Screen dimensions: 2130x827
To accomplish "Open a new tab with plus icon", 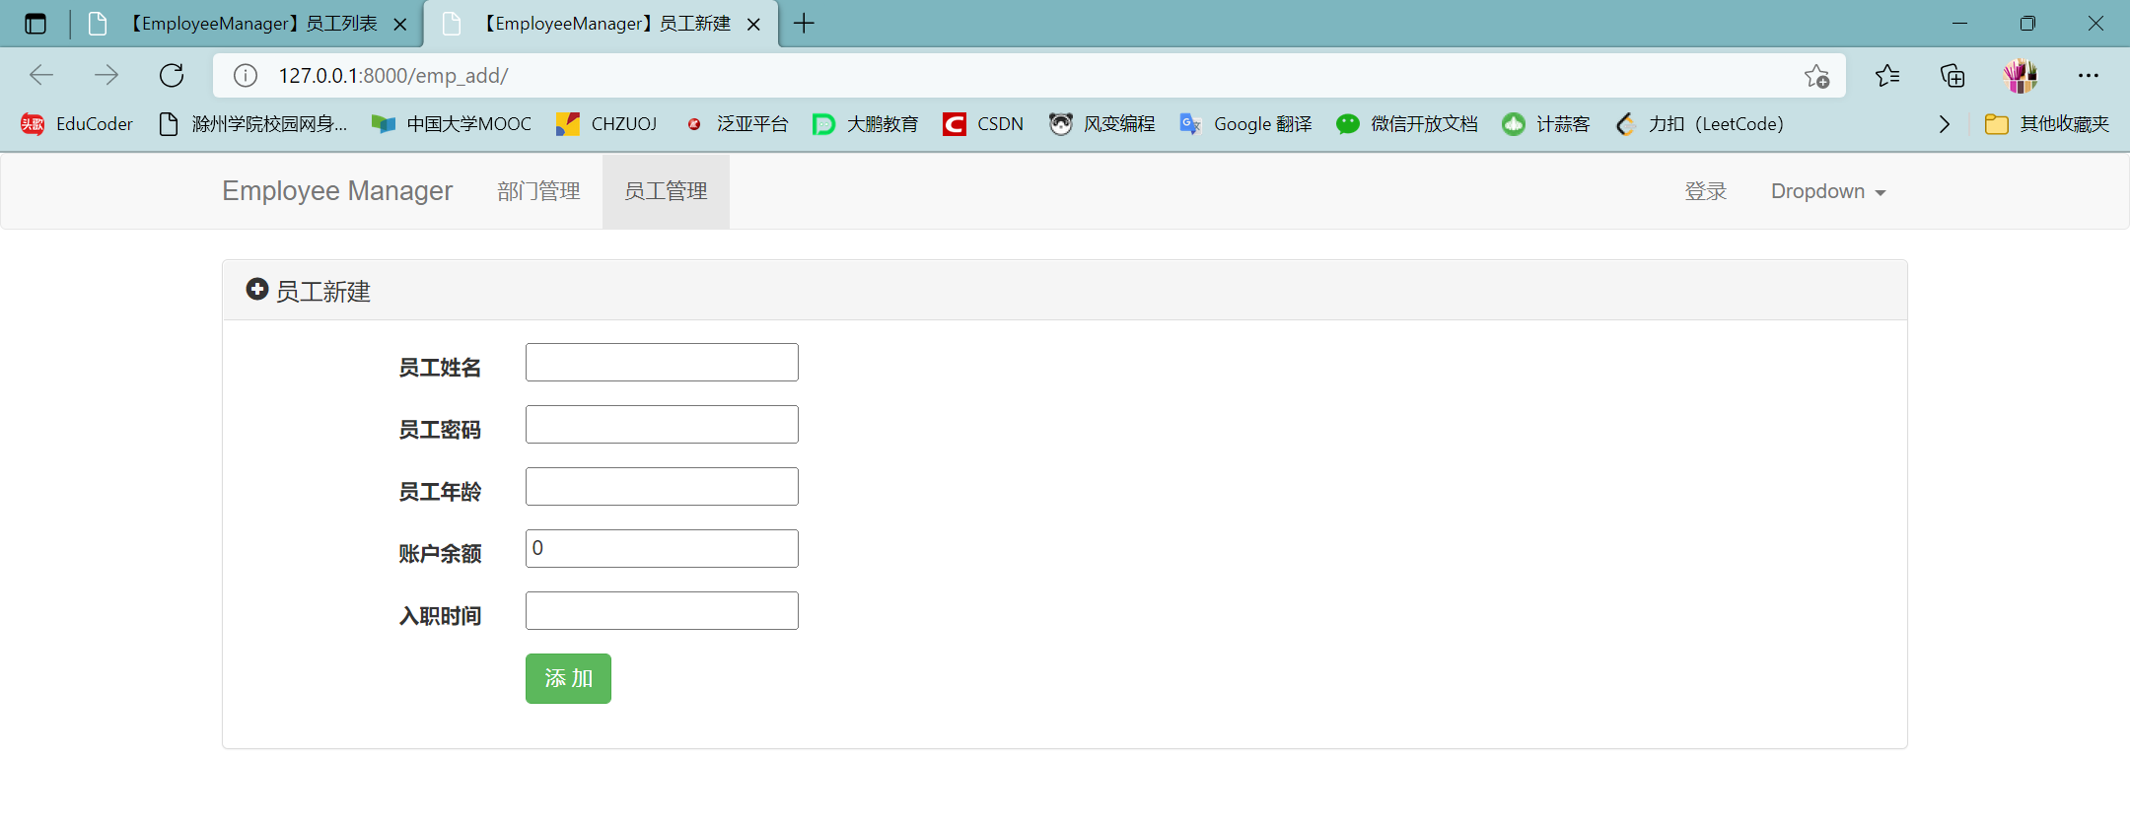I will pyautogui.click(x=804, y=24).
